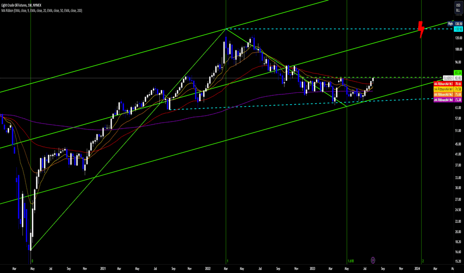Click 96.00 on the price scale
Image resolution: width=464 pixels, height=273 pixels.
click(458, 62)
